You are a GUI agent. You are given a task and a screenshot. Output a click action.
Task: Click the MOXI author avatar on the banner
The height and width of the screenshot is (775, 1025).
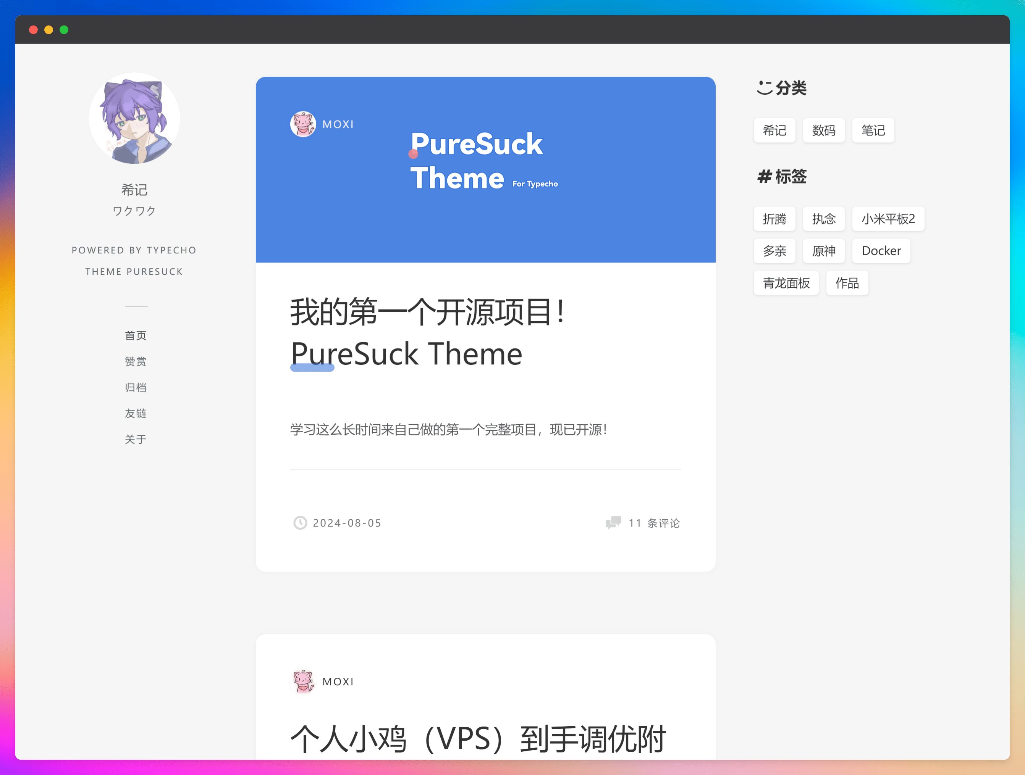click(303, 124)
